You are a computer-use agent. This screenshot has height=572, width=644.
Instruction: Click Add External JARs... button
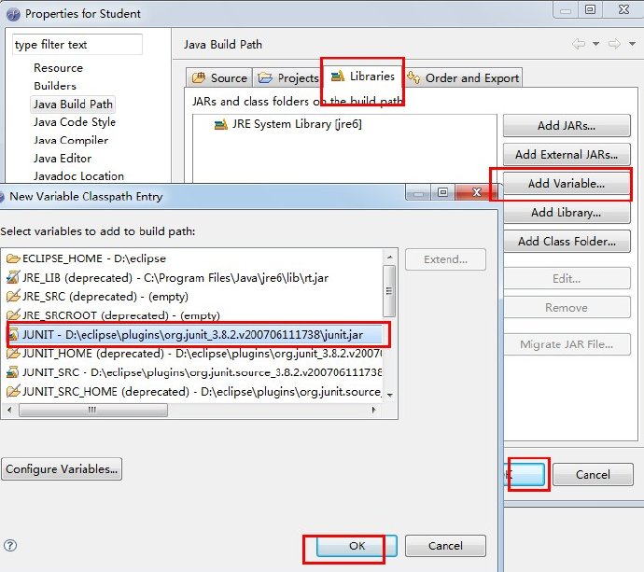[567, 154]
